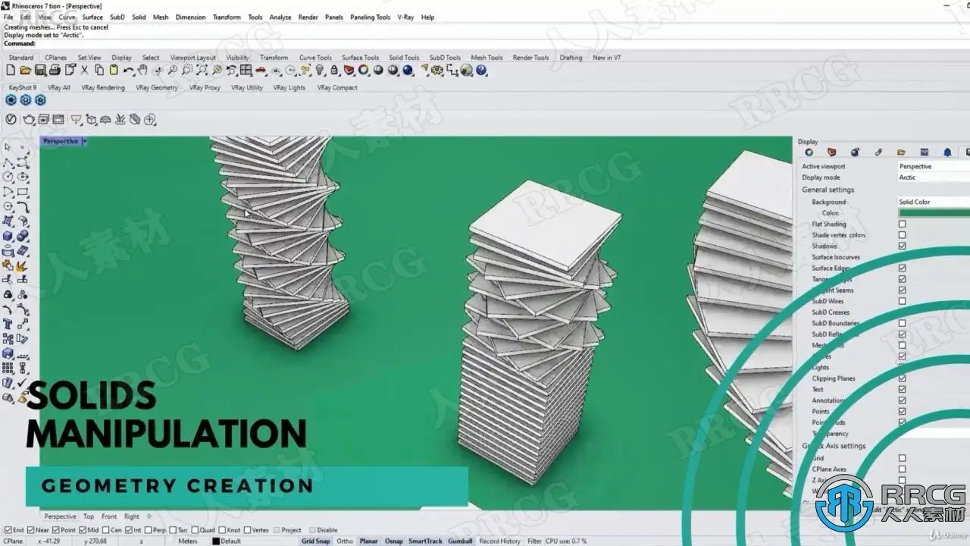Switch to the VRay Lights toolbar tab

289,88
